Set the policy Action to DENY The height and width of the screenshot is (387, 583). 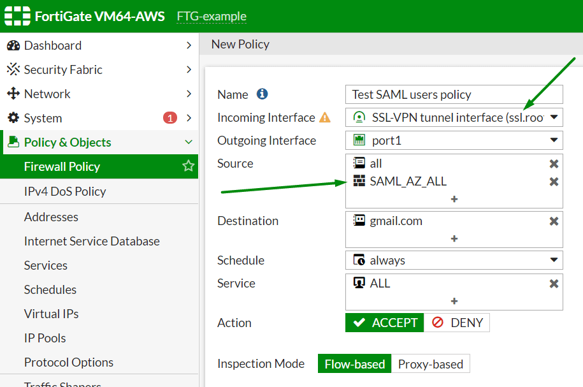[x=457, y=323]
